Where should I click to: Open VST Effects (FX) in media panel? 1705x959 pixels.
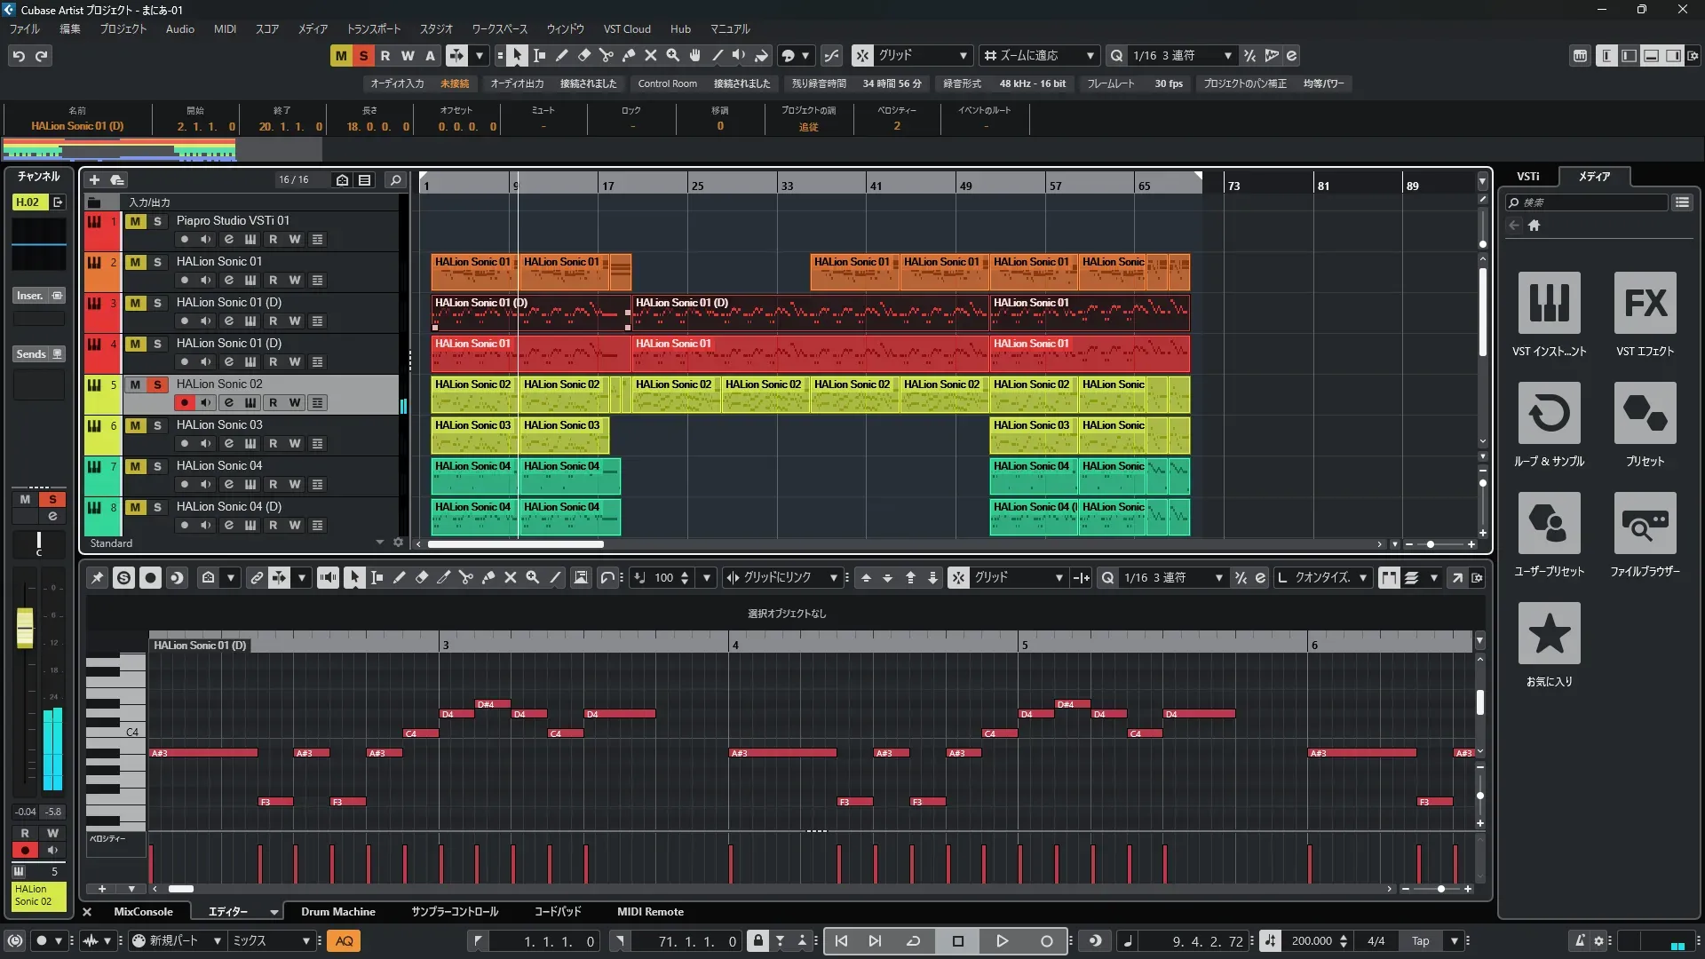[x=1645, y=304]
